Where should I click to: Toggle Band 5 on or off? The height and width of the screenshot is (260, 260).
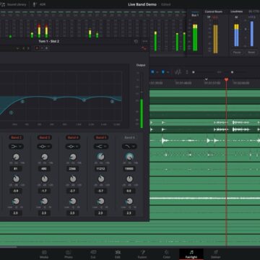100,137
